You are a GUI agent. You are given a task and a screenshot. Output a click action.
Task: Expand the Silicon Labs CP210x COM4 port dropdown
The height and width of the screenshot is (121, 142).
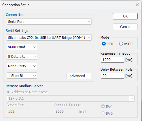tap(49, 37)
